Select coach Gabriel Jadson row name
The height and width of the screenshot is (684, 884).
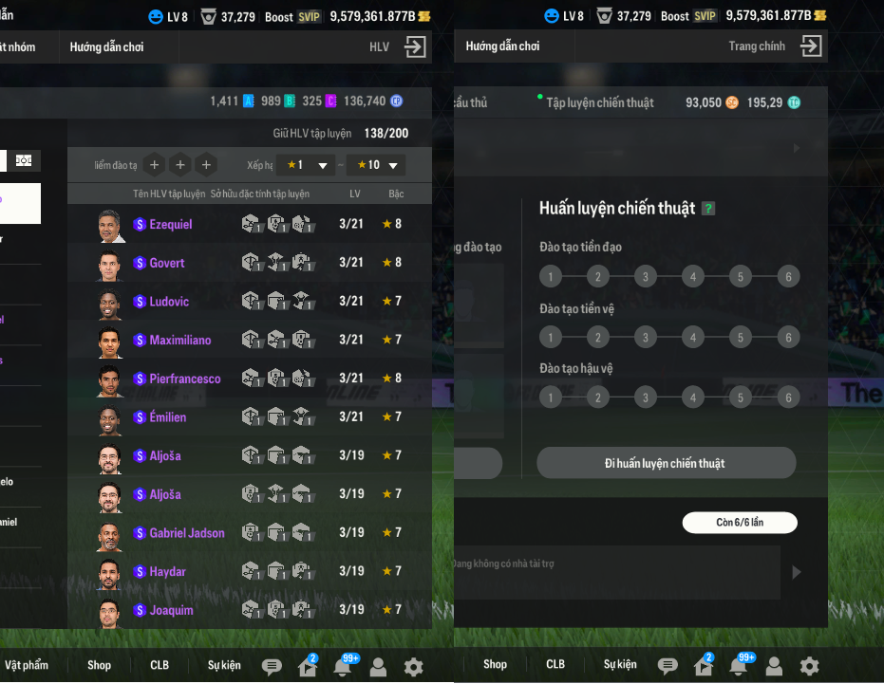coord(187,533)
